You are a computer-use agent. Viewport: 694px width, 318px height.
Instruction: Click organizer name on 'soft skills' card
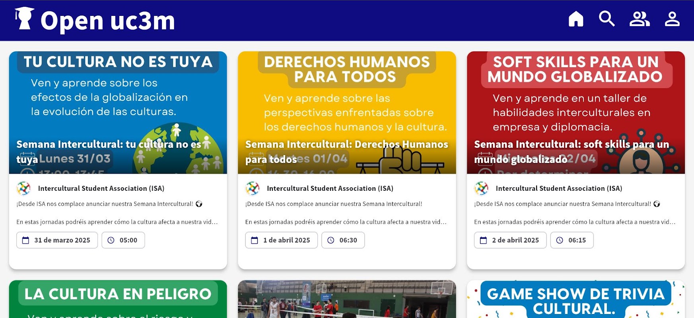tap(559, 188)
